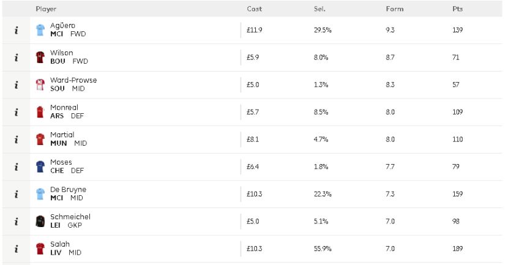Viewport: 505px width, 265px height.
Task: Open info icon for Agüero
Action: [x=16, y=30]
